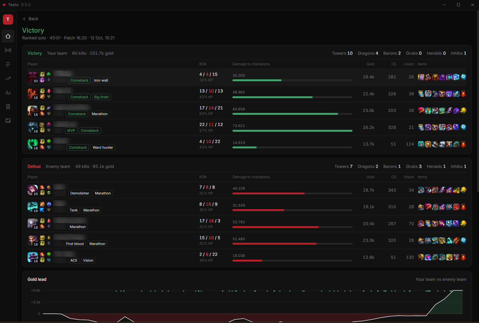The height and width of the screenshot is (323, 479).
Task: Open the card panel sidebar icon
Action: pyautogui.click(x=8, y=121)
